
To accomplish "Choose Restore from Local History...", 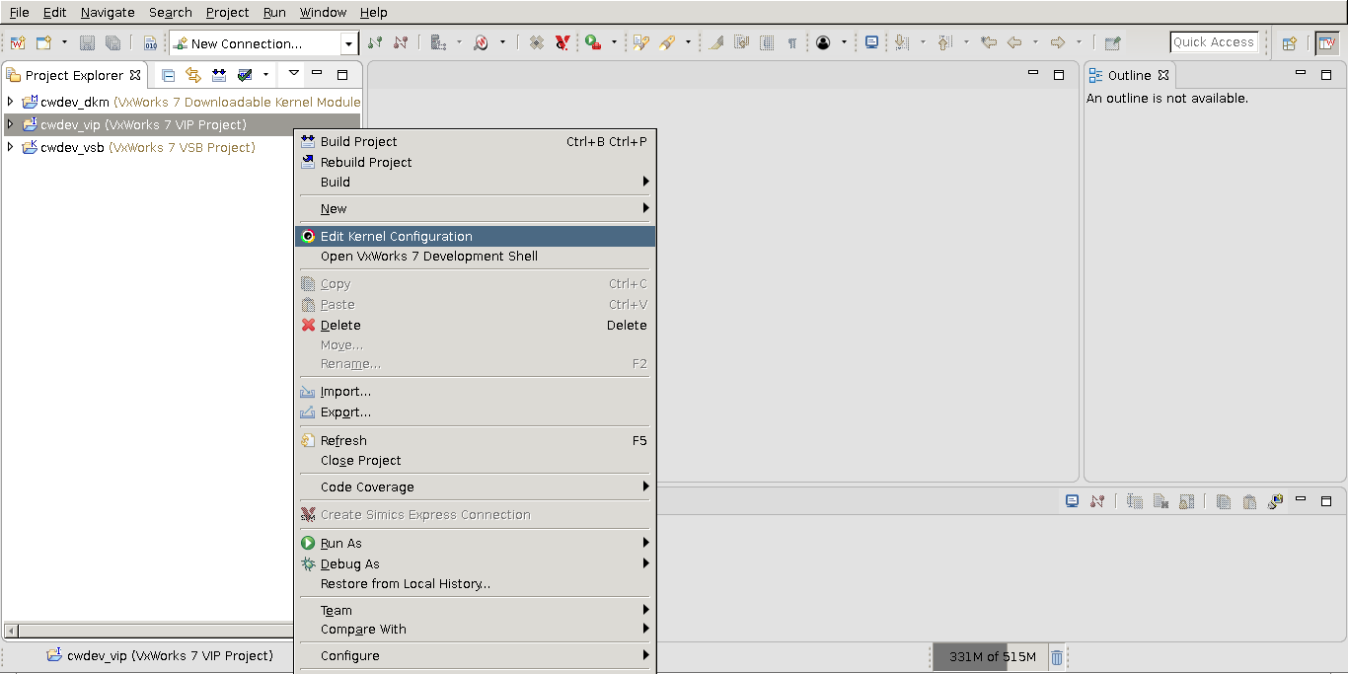I will [x=475, y=583].
